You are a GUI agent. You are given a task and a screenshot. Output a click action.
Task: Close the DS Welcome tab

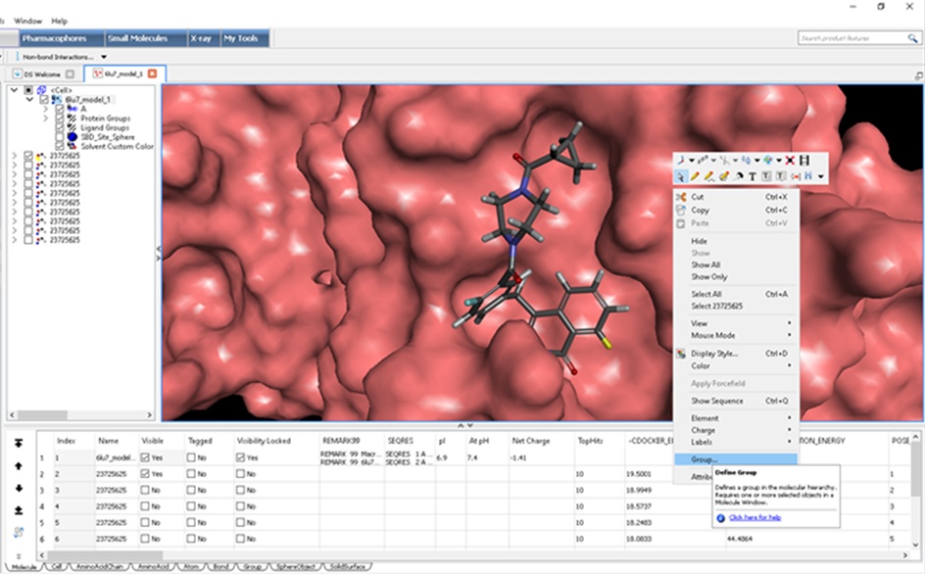pyautogui.click(x=70, y=74)
